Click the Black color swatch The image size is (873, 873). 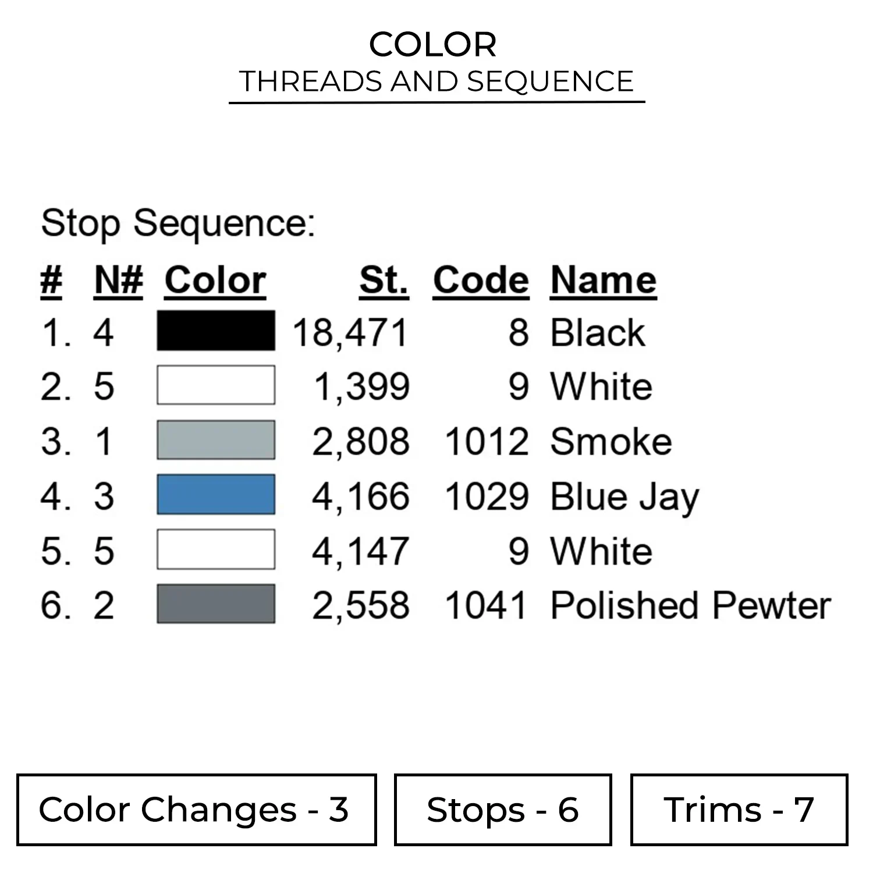click(x=216, y=331)
